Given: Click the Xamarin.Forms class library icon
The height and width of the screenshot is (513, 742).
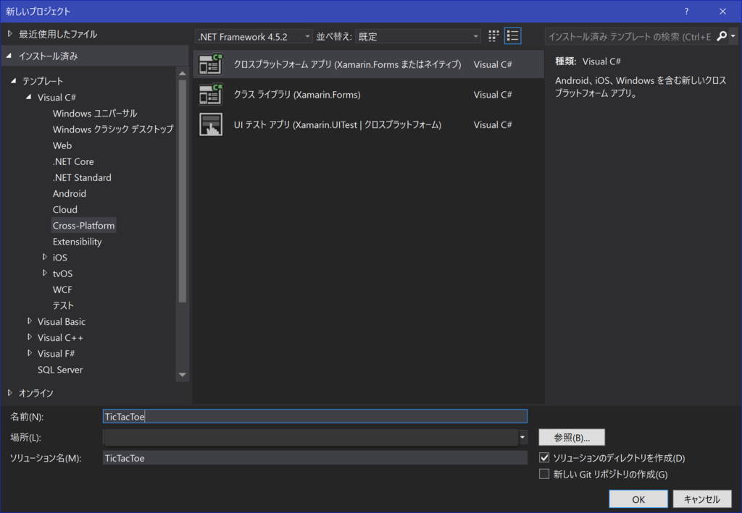Looking at the screenshot, I should [211, 95].
